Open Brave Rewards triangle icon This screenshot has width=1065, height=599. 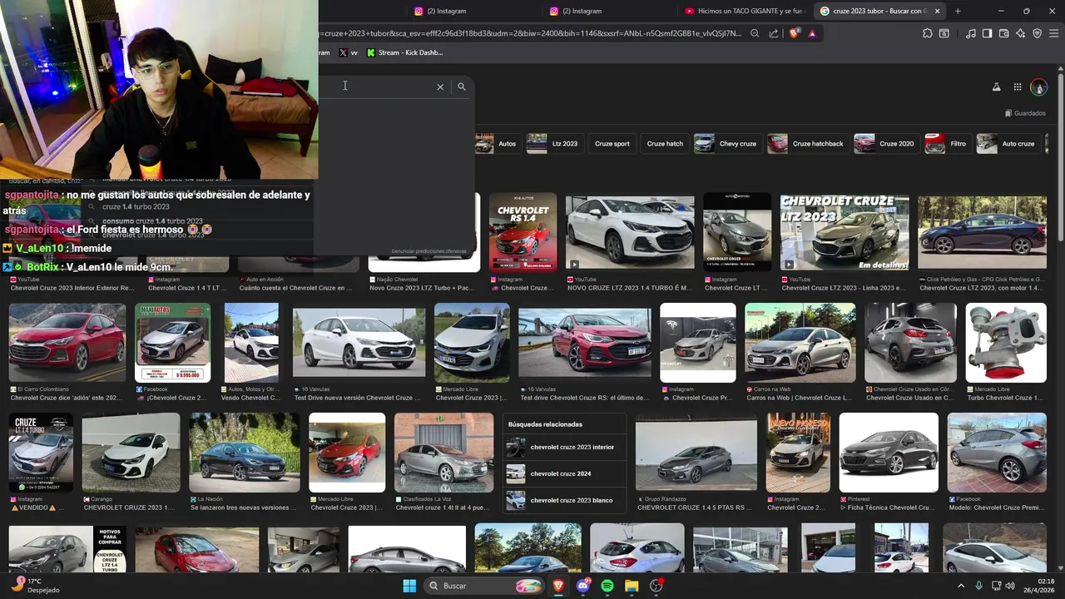point(812,33)
